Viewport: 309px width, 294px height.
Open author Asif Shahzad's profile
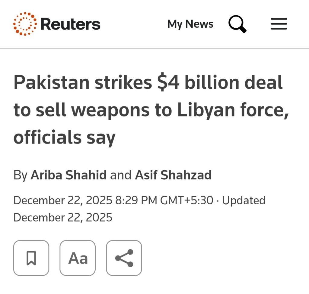pyautogui.click(x=173, y=175)
